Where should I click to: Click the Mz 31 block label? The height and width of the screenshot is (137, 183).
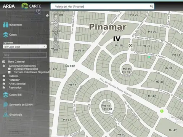[176, 55]
